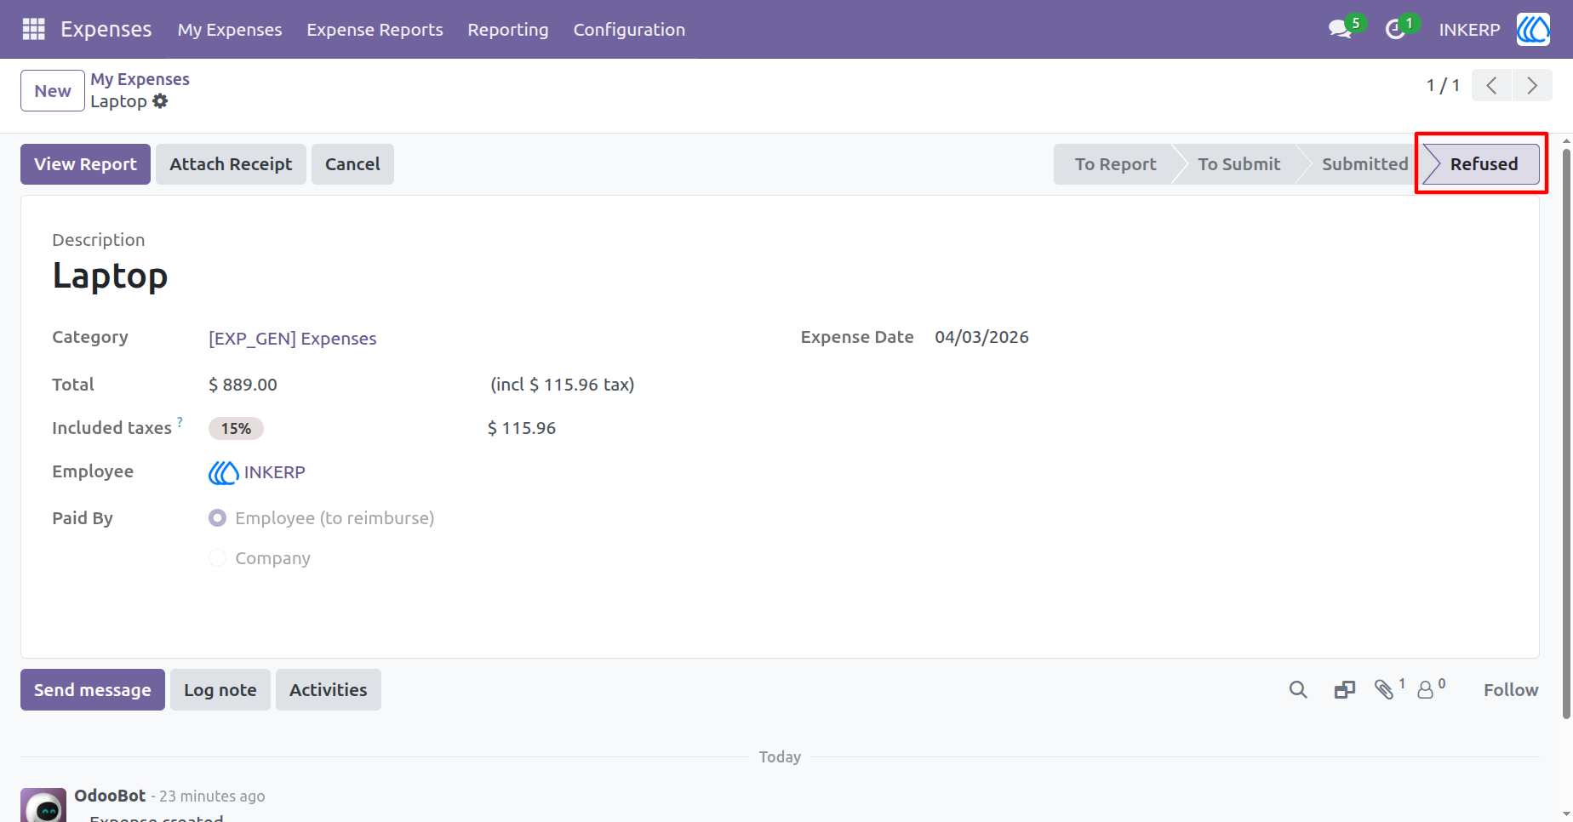Image resolution: width=1573 pixels, height=822 pixels.
Task: Click the Refused status stage
Action: (1483, 164)
